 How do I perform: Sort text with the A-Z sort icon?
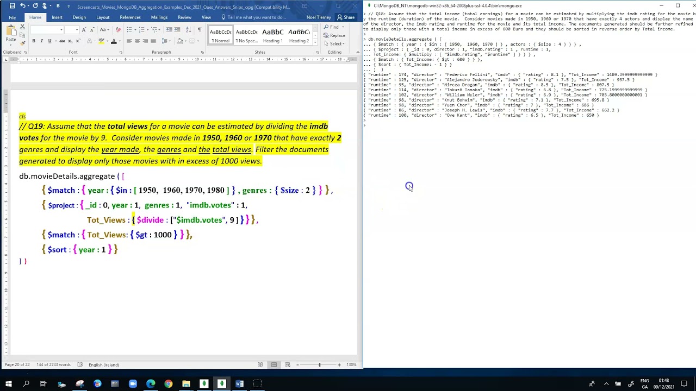189,29
